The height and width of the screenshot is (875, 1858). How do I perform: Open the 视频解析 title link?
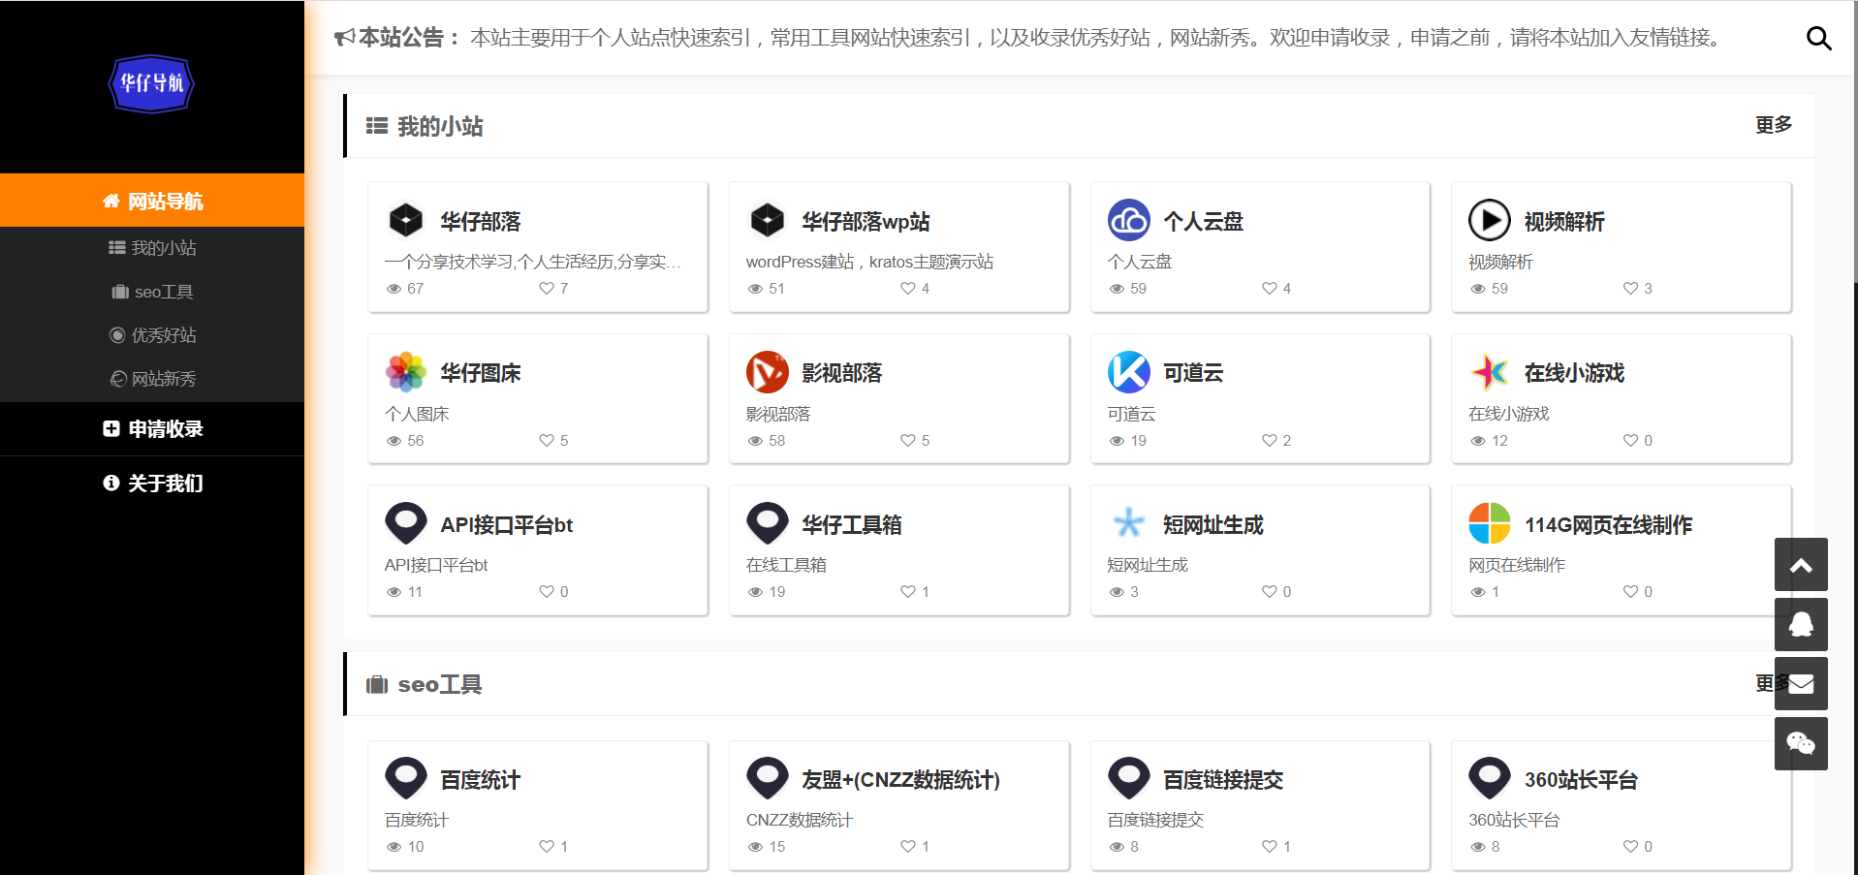pos(1564,222)
